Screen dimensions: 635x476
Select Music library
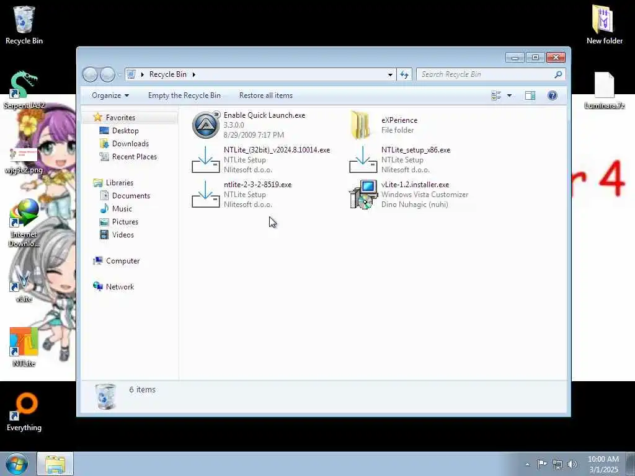click(122, 209)
